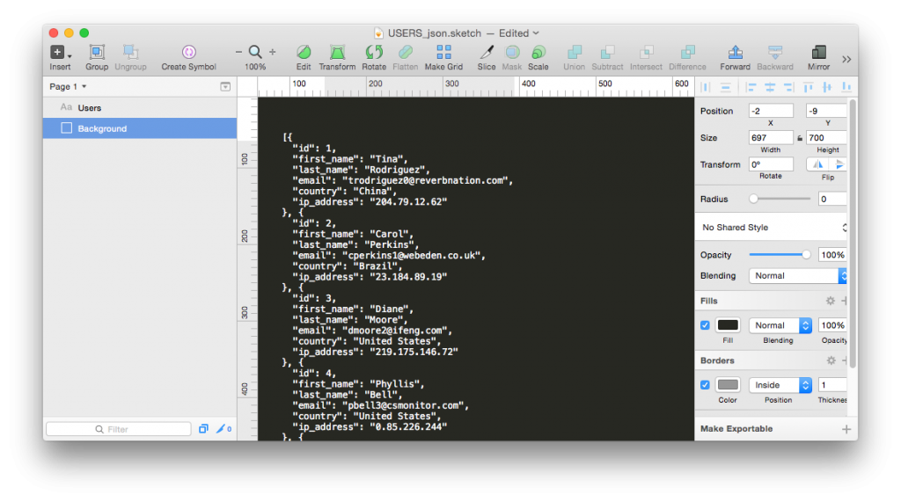Toggle the Fill enabled checkbox

[705, 325]
